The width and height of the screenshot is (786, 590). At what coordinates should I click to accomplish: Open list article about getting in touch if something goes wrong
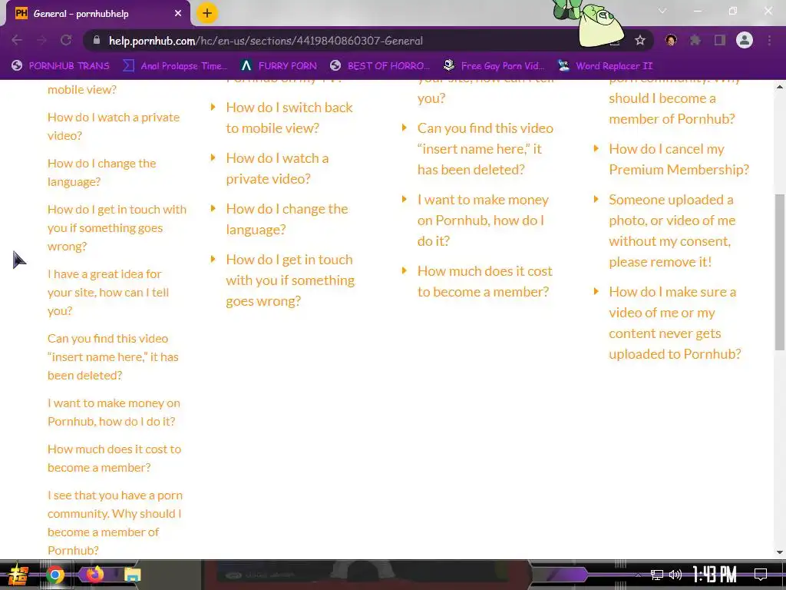(x=290, y=280)
